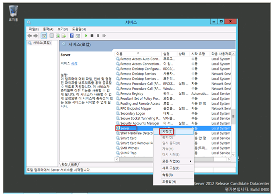Click the services window title bar icon
274x196 pixels.
[x=29, y=22]
